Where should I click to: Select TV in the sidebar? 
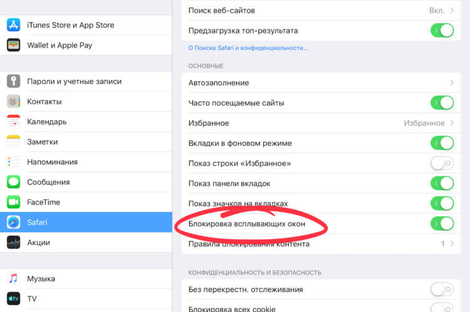[x=86, y=298]
